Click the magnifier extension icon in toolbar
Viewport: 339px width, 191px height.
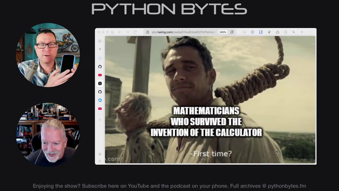click(293, 32)
